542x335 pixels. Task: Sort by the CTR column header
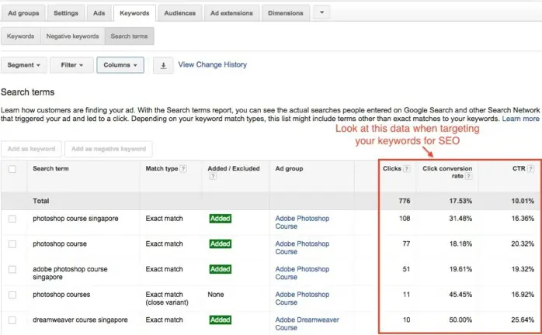click(519, 168)
